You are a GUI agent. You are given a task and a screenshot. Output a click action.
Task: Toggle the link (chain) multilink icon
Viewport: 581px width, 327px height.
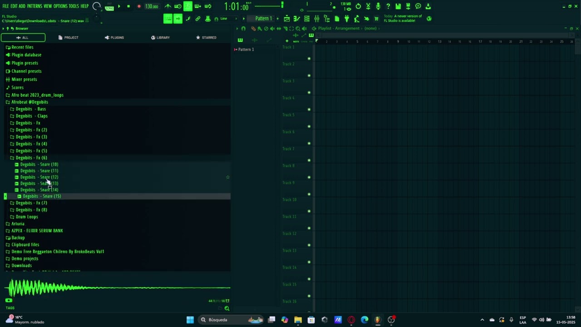click(198, 19)
